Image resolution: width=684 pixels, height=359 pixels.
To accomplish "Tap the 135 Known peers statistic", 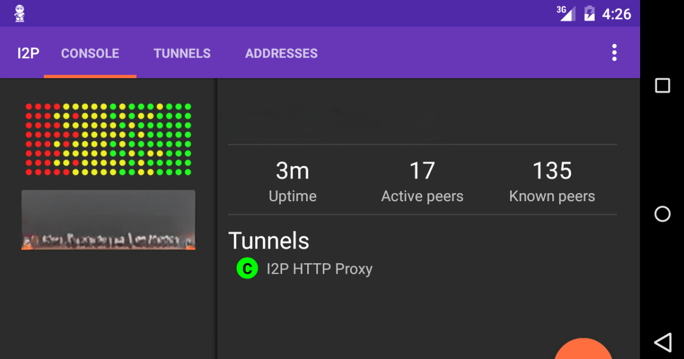I will coord(552,181).
